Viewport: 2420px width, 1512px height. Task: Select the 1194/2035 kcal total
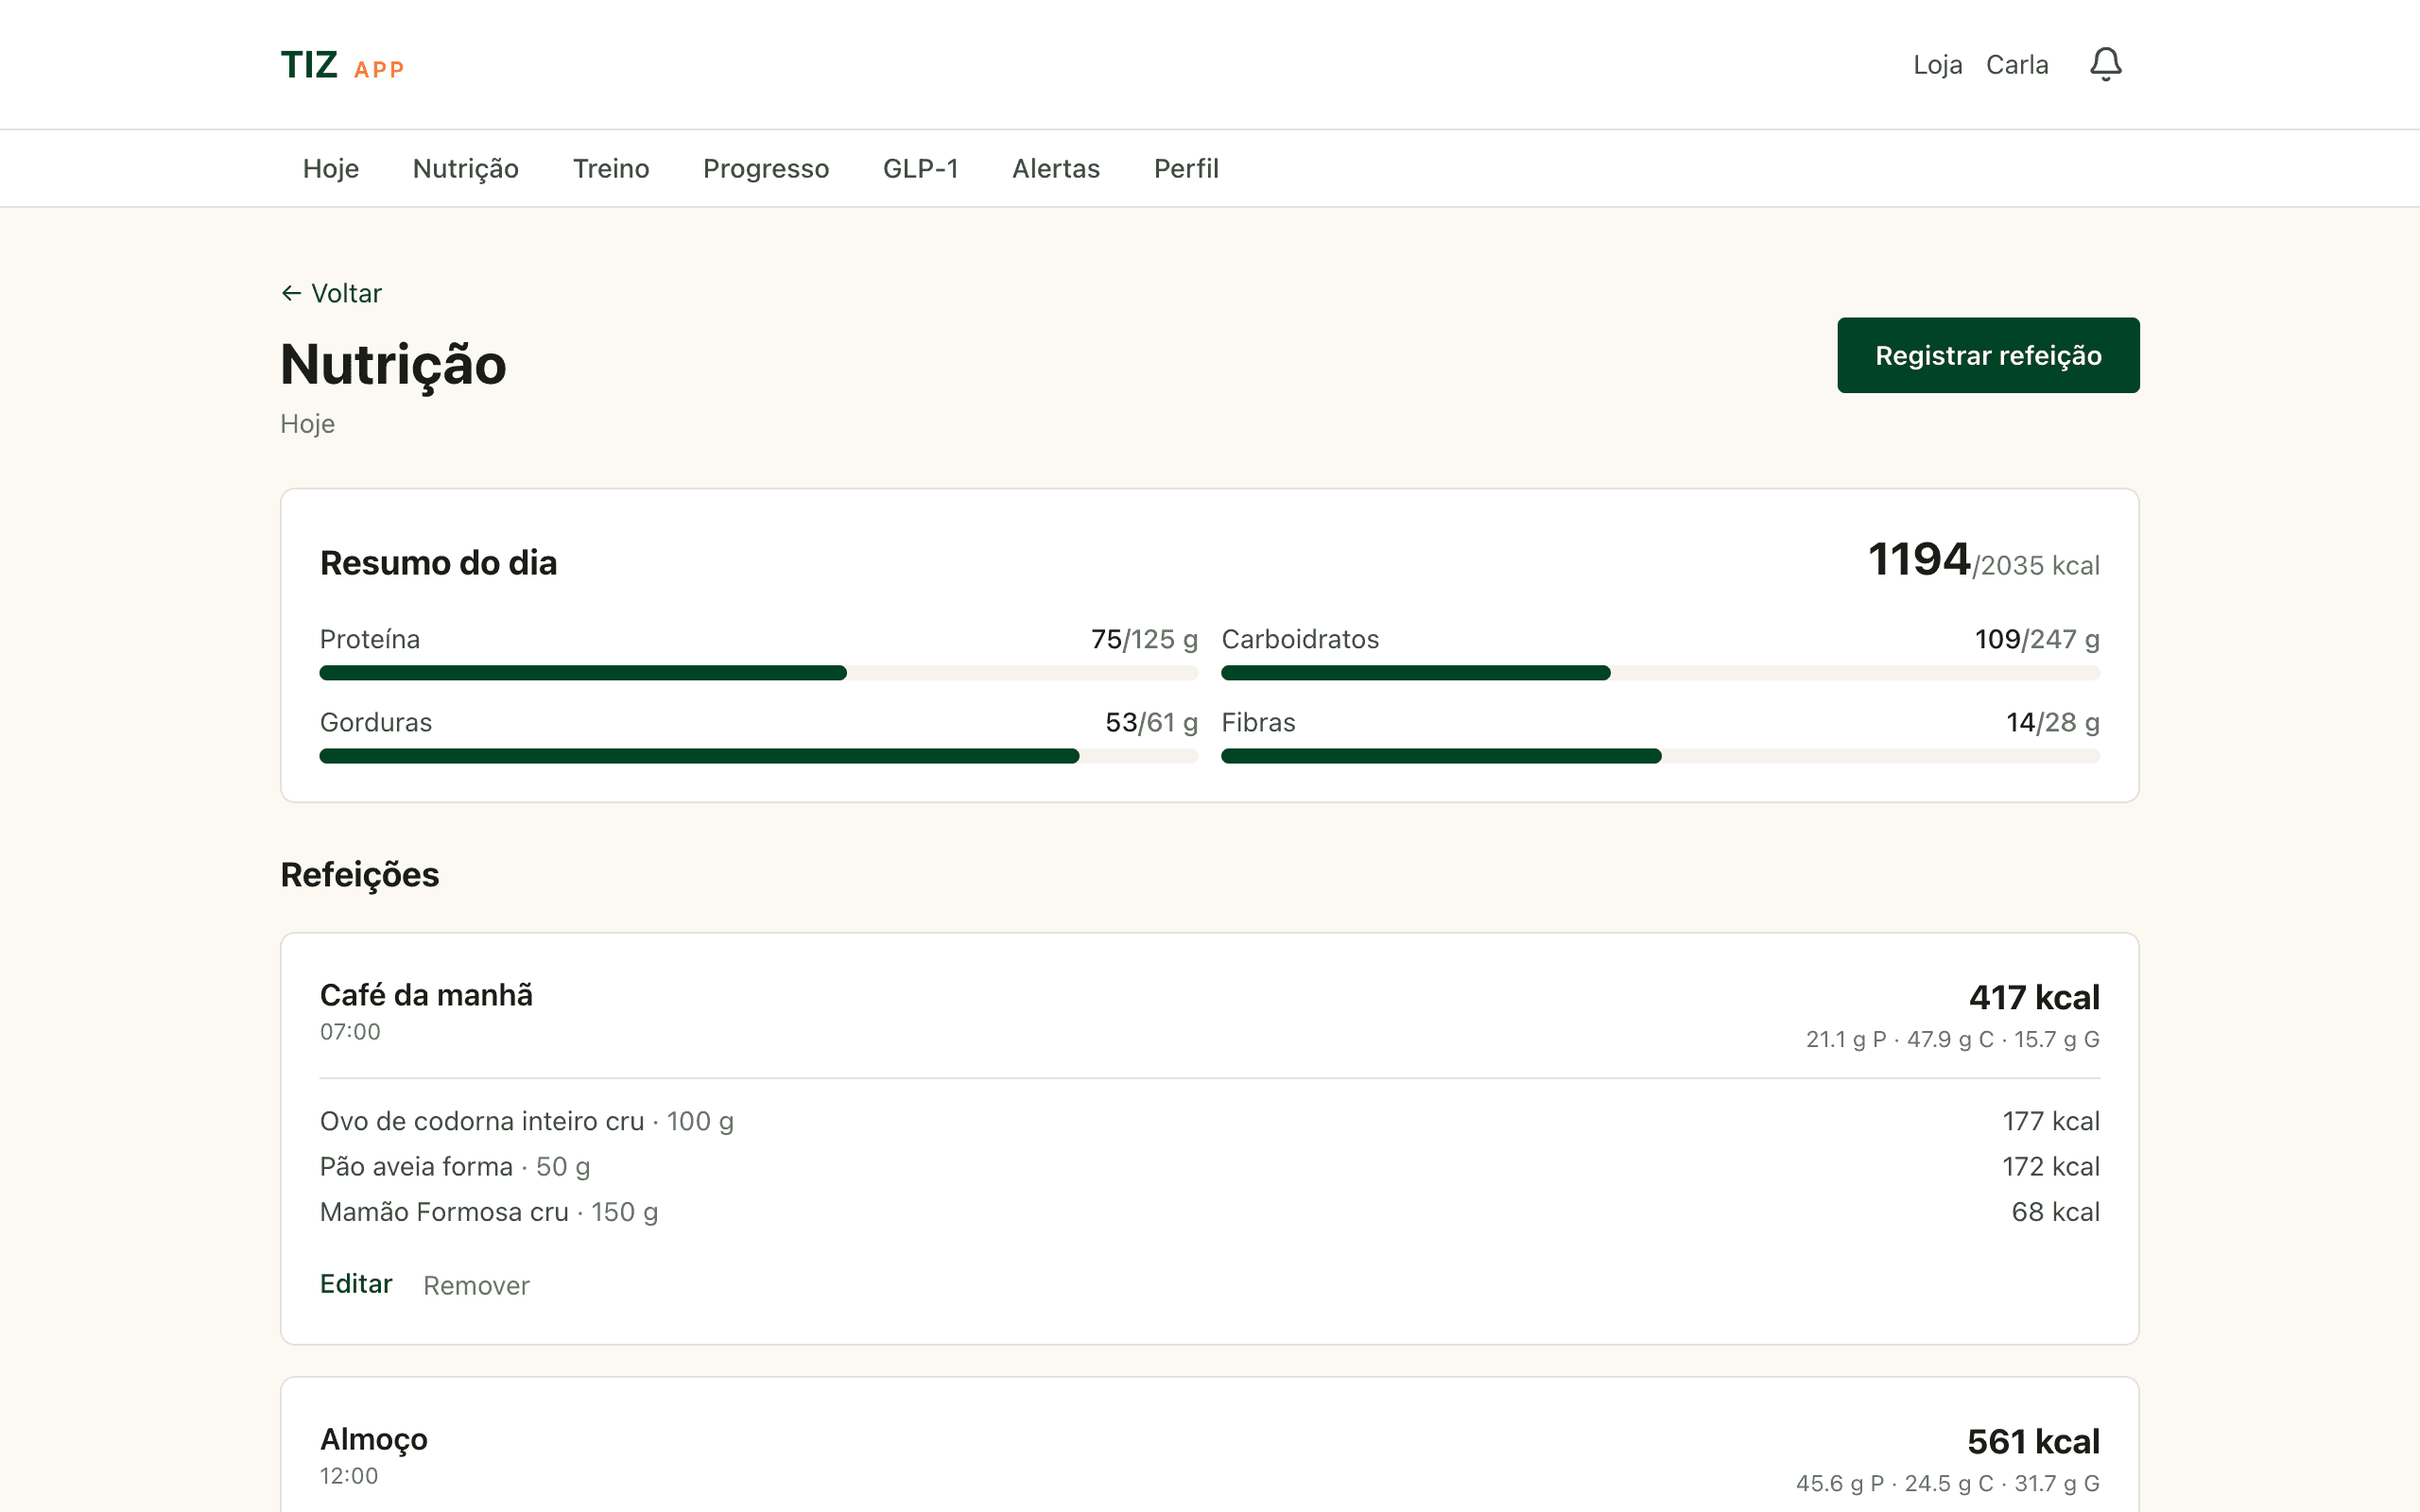point(1983,560)
